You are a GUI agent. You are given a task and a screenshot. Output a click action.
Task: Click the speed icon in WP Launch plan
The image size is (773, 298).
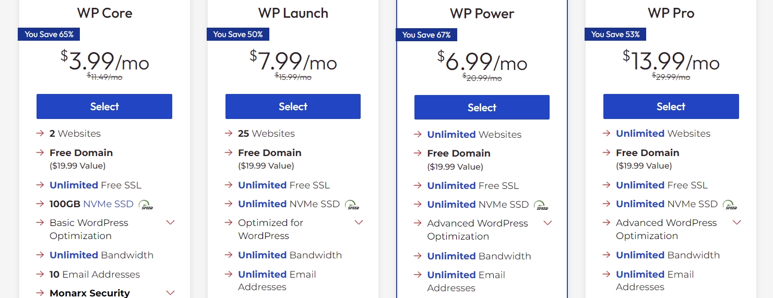point(353,205)
